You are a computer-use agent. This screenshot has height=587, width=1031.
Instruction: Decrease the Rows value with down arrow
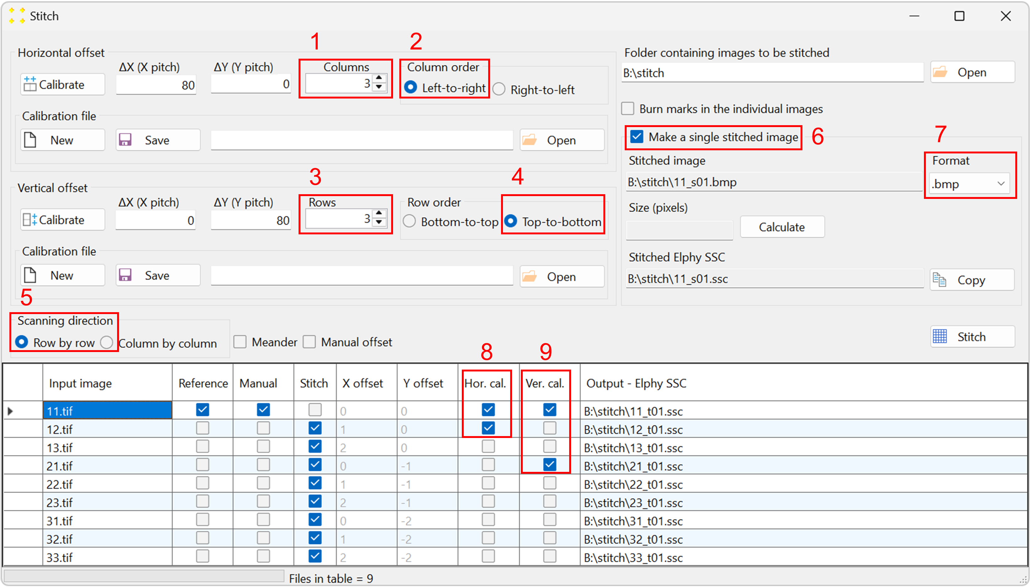coord(379,222)
